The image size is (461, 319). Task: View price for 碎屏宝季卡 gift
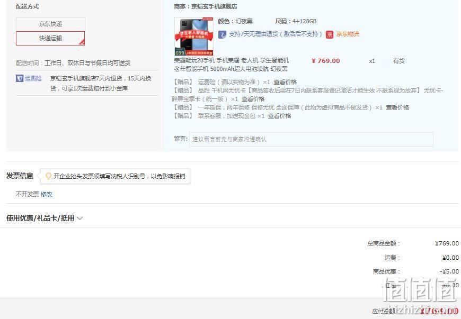253,99
